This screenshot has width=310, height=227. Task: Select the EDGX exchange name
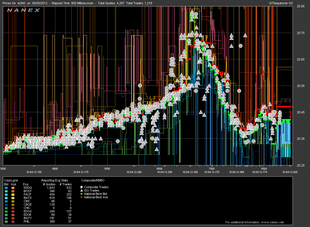(x=28, y=211)
